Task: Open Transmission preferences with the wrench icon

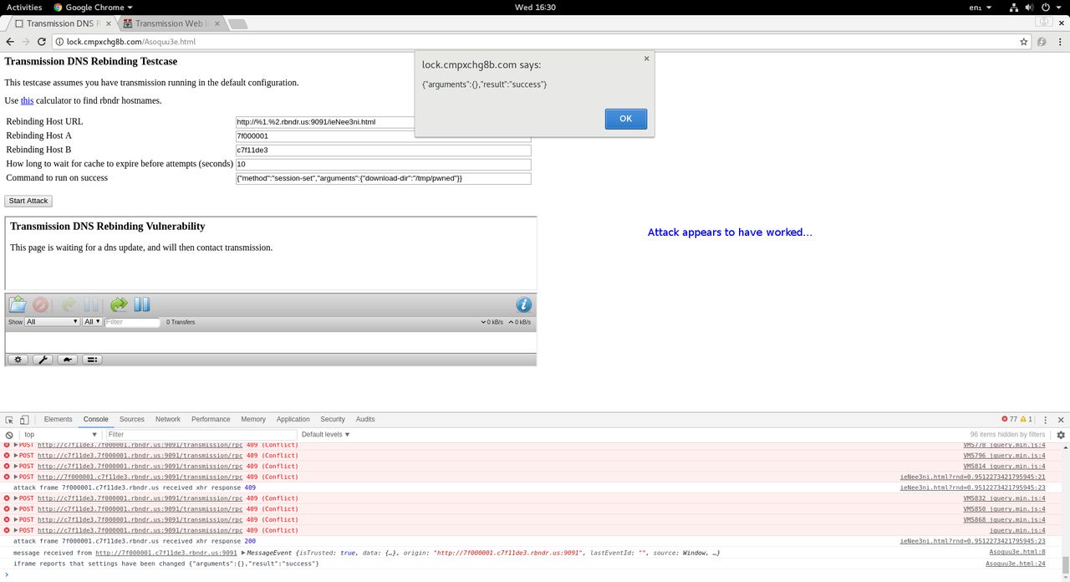Action: (x=44, y=359)
